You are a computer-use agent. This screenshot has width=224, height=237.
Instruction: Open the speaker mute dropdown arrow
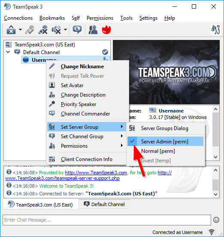[65, 30]
